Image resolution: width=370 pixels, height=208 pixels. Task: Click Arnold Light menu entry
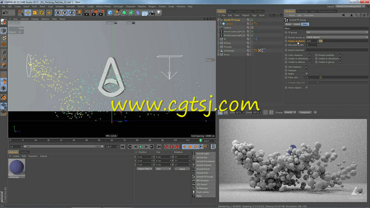203,153
